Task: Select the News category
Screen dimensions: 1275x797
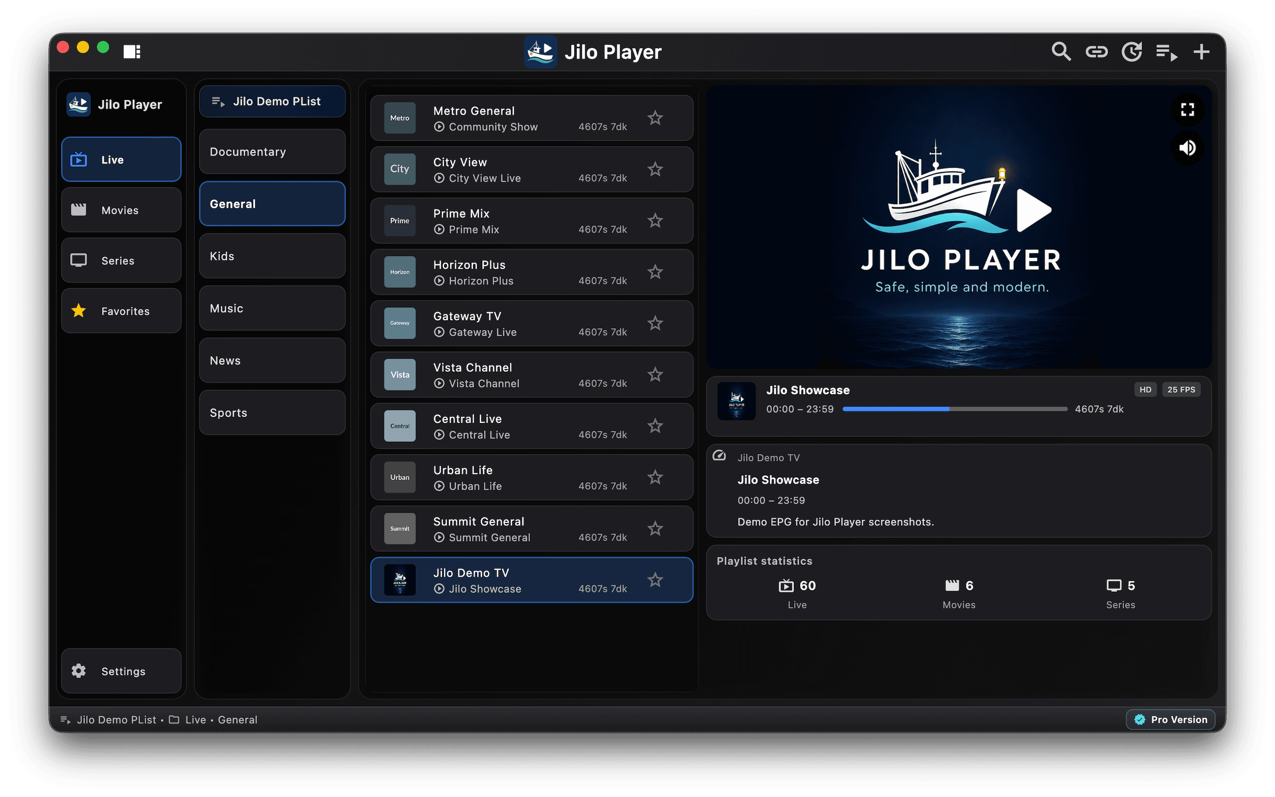Action: pyautogui.click(x=272, y=360)
